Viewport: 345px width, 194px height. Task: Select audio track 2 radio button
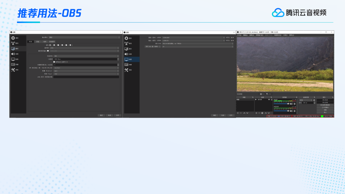coord(54,45)
